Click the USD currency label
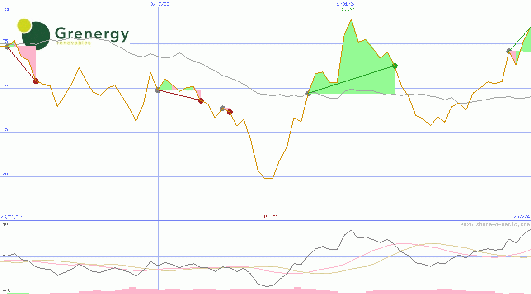 [7, 9]
